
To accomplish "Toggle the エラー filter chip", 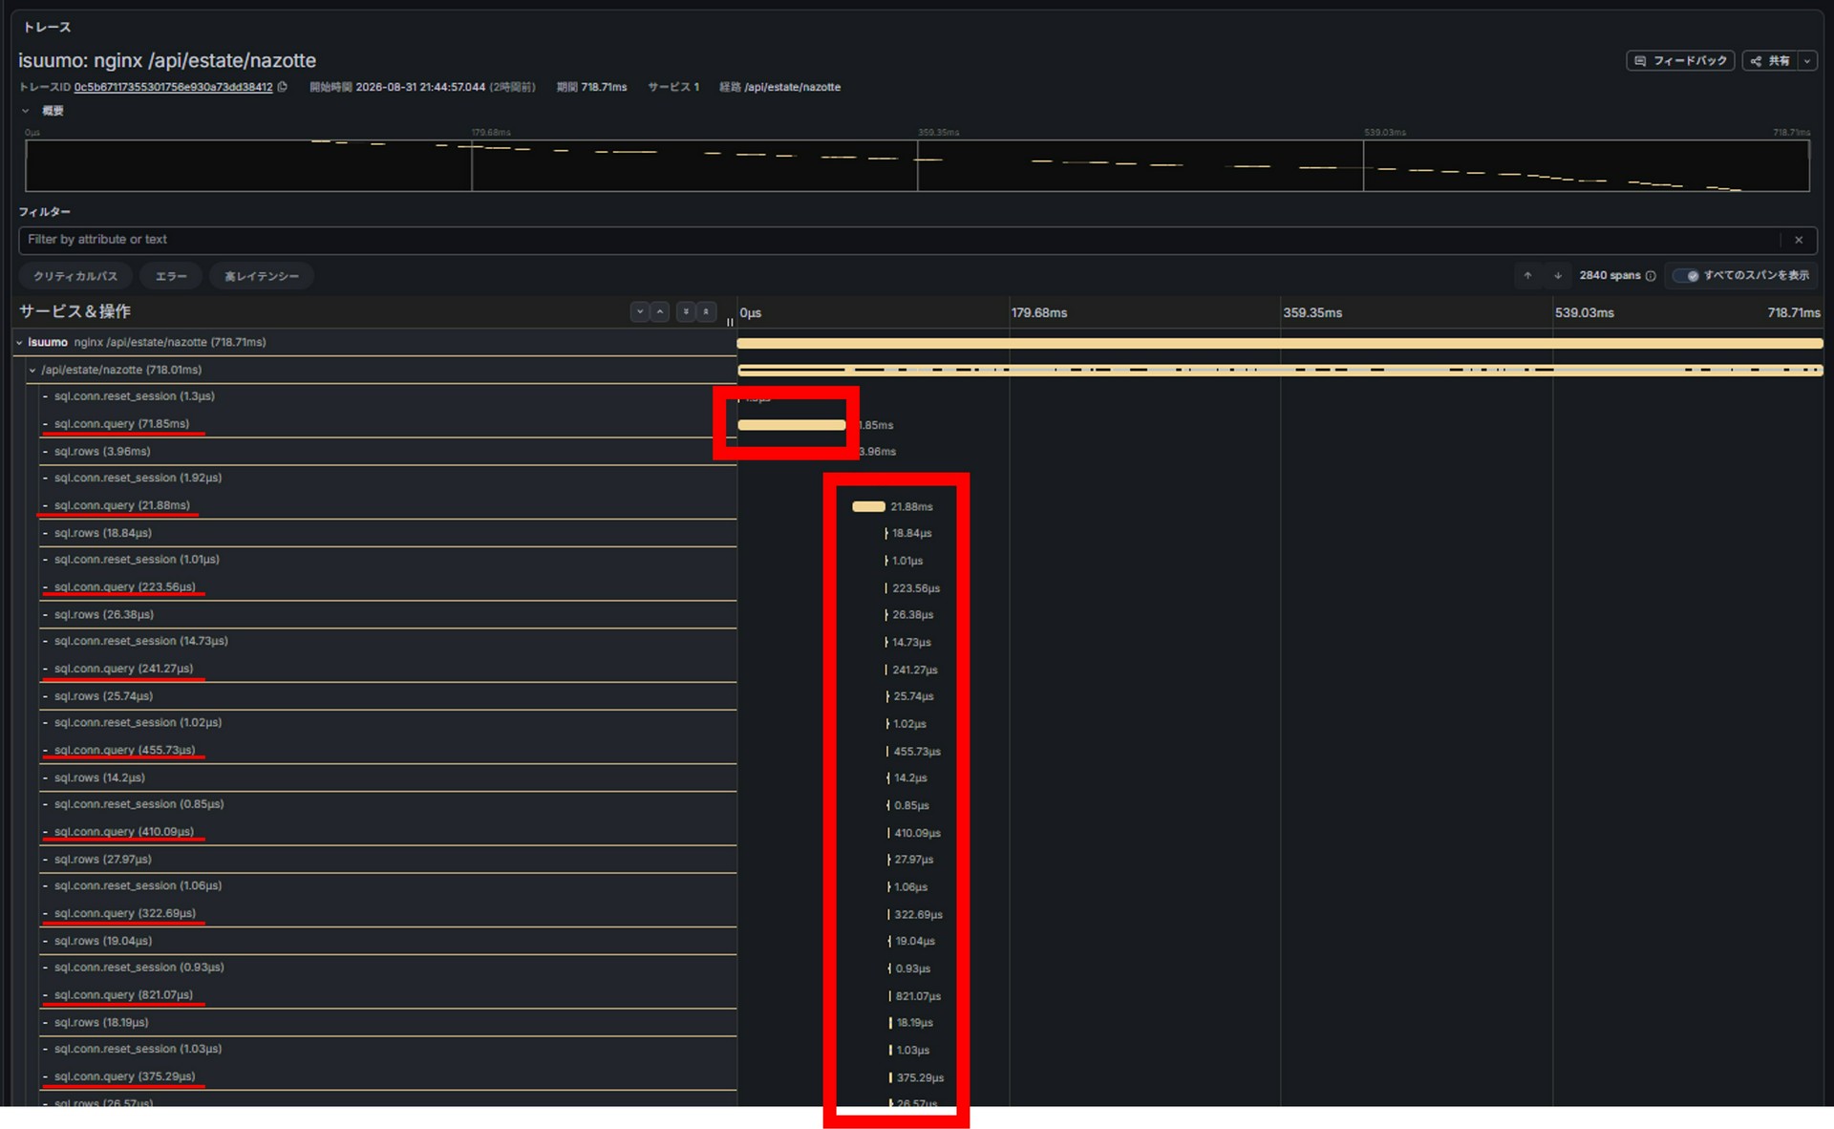I will pyautogui.click(x=171, y=276).
